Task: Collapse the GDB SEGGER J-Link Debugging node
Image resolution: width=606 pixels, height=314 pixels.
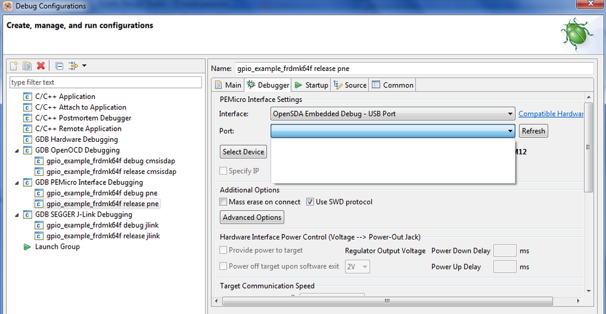Action: (16, 215)
